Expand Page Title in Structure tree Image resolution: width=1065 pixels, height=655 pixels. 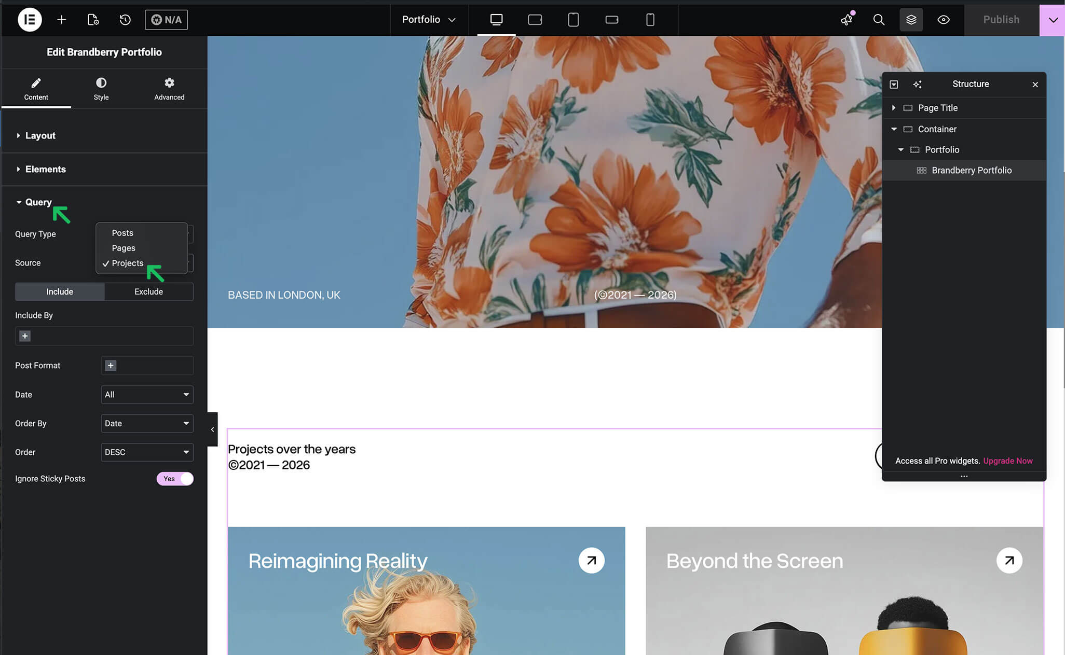coord(893,108)
